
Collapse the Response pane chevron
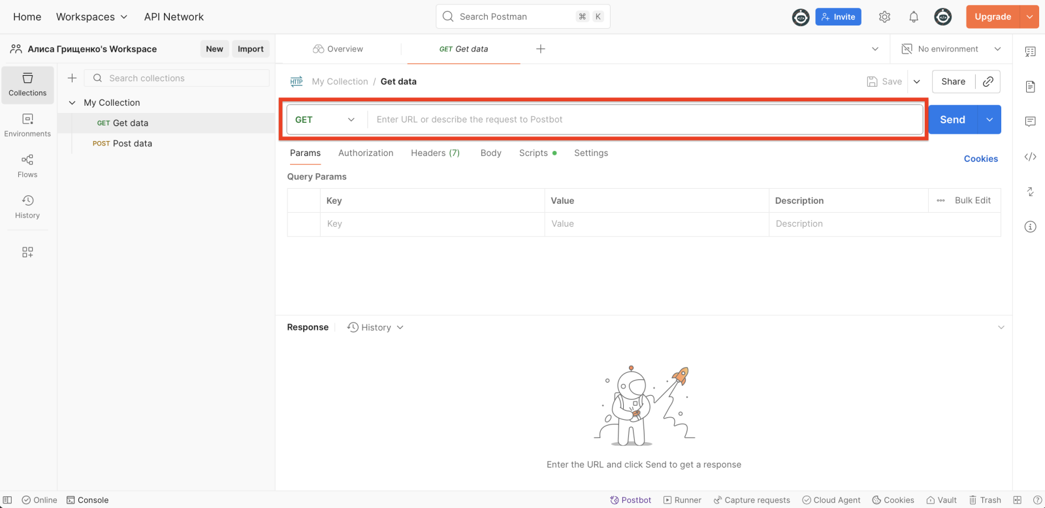click(x=1001, y=327)
